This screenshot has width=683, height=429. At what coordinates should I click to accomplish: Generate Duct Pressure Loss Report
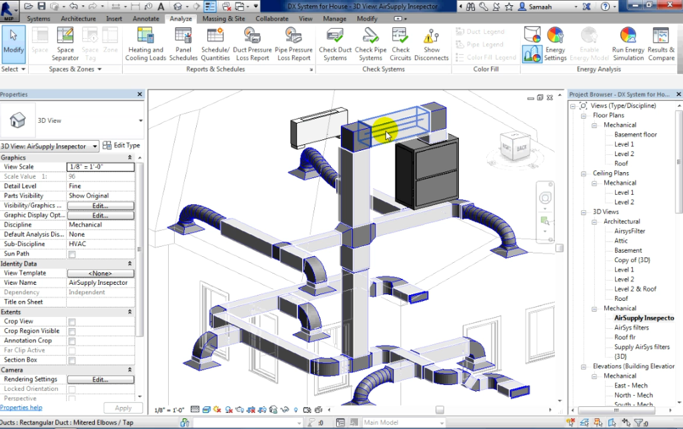point(252,45)
